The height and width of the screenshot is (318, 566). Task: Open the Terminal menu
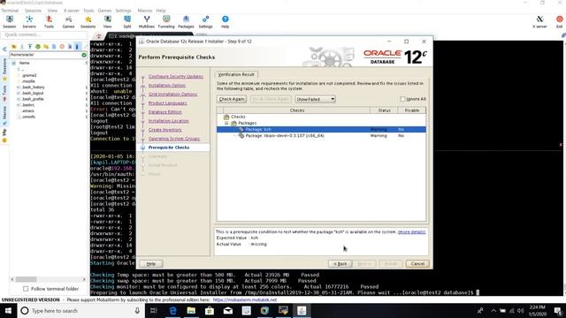(10, 11)
